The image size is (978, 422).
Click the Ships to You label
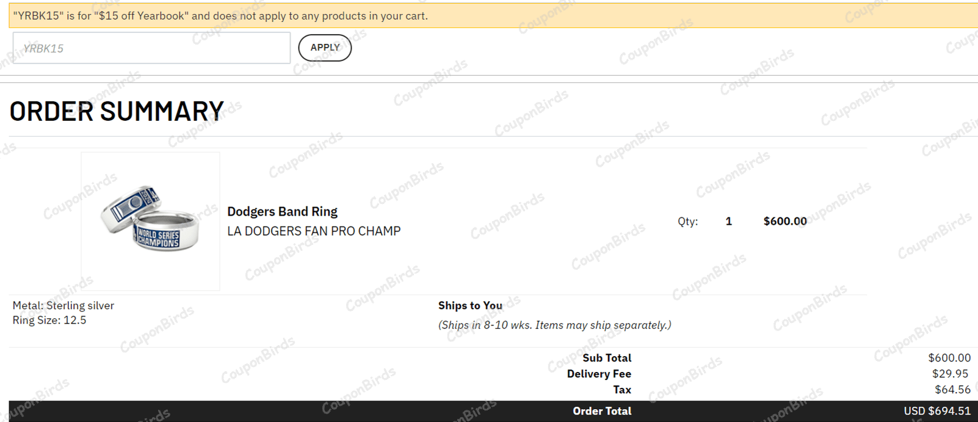tap(470, 305)
